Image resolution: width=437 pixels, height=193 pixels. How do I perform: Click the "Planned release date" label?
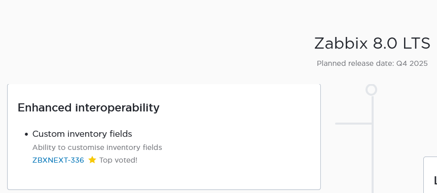click(x=355, y=63)
